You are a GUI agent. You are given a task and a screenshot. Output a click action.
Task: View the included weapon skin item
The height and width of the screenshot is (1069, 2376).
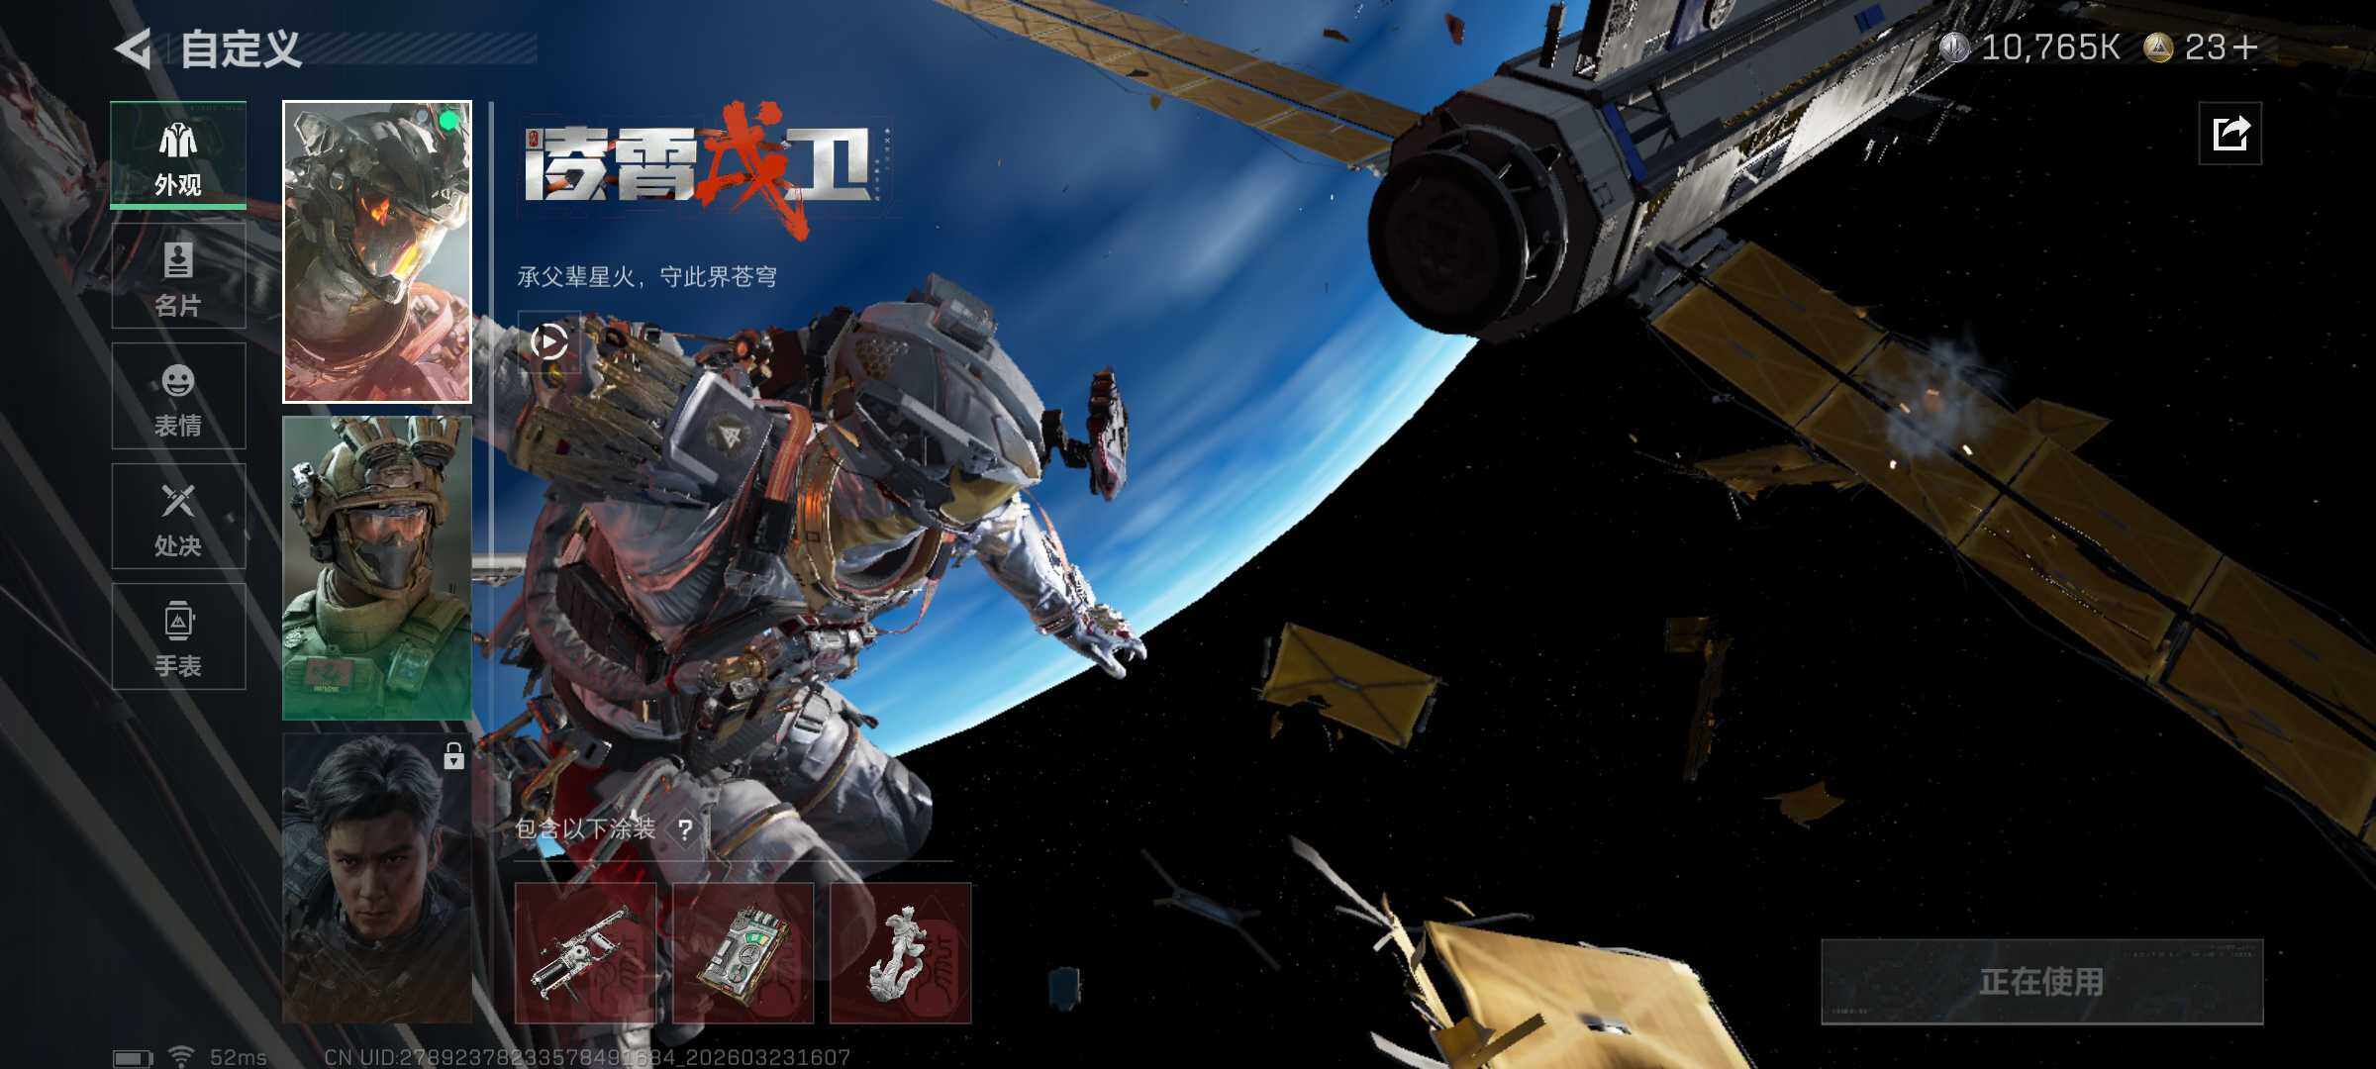tap(585, 953)
